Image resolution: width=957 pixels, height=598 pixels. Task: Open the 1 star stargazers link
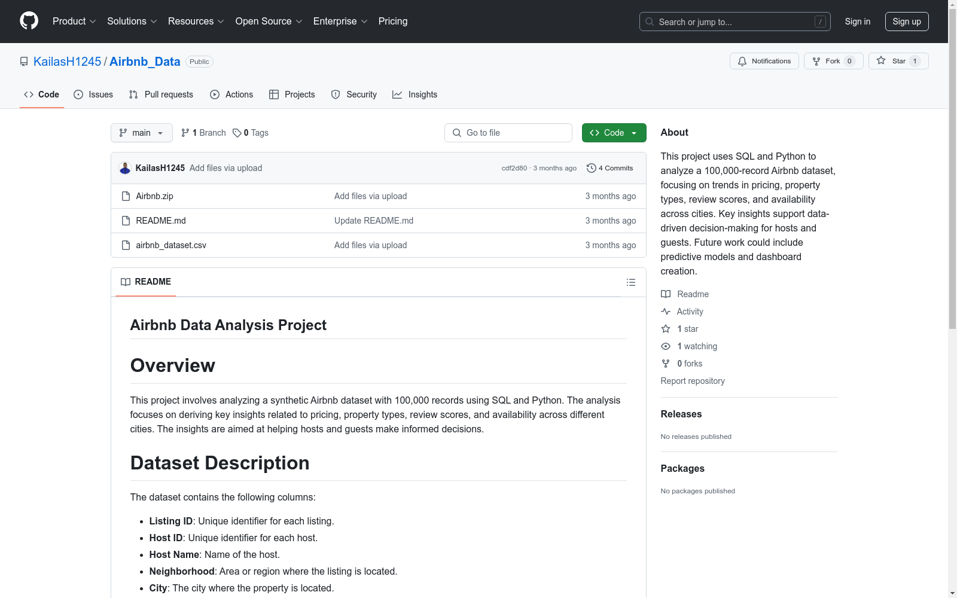[679, 329]
